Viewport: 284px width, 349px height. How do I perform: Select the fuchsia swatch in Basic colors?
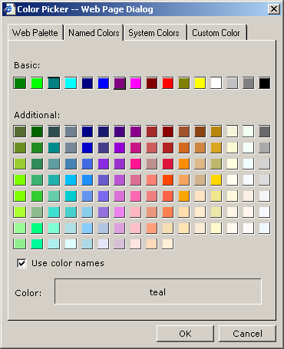[136, 84]
